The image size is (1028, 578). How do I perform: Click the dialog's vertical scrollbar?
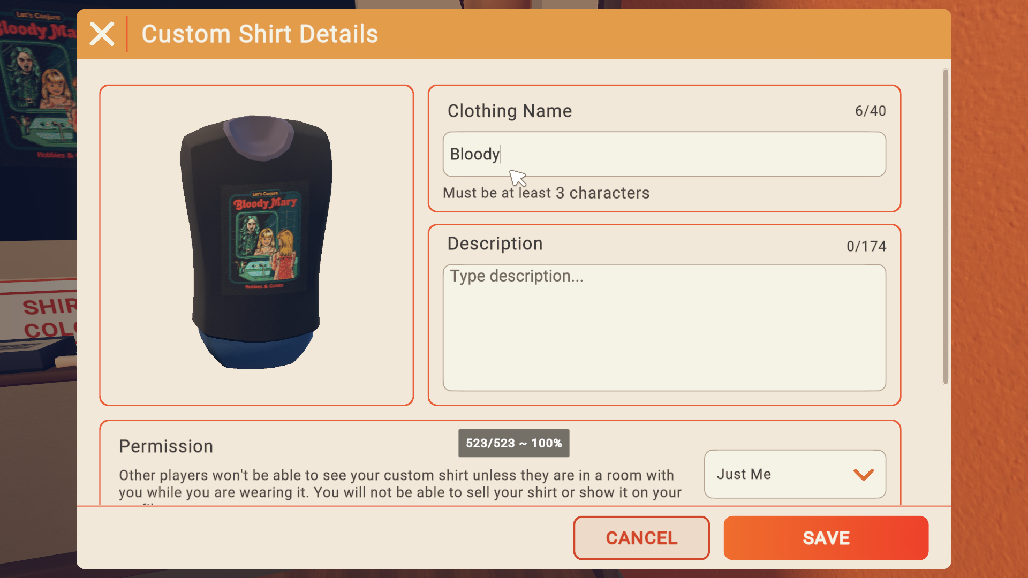point(946,226)
